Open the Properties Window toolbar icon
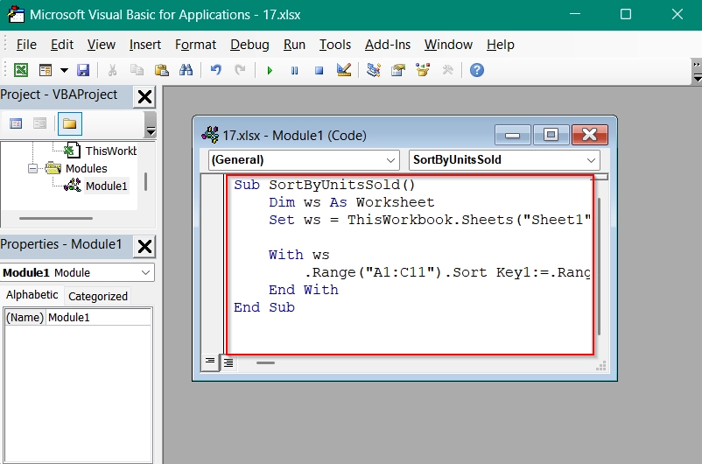 point(397,70)
